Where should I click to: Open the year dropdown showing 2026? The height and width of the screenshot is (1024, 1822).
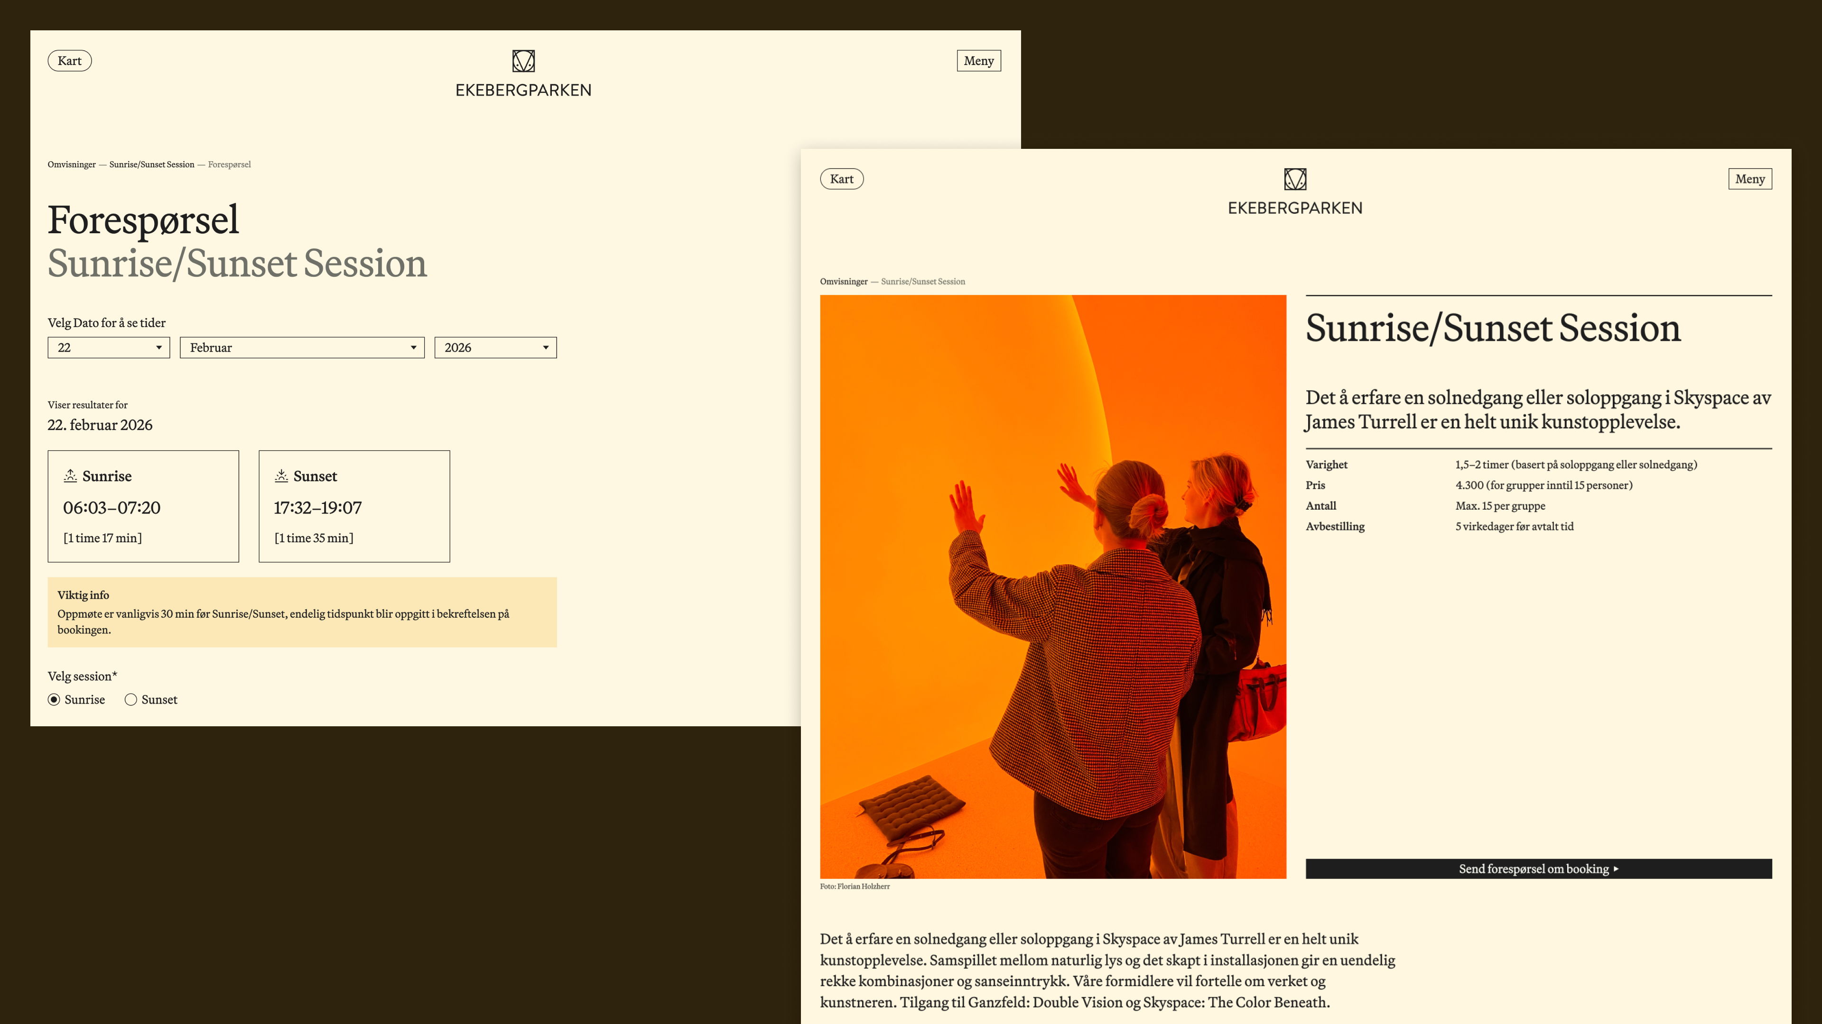(495, 347)
